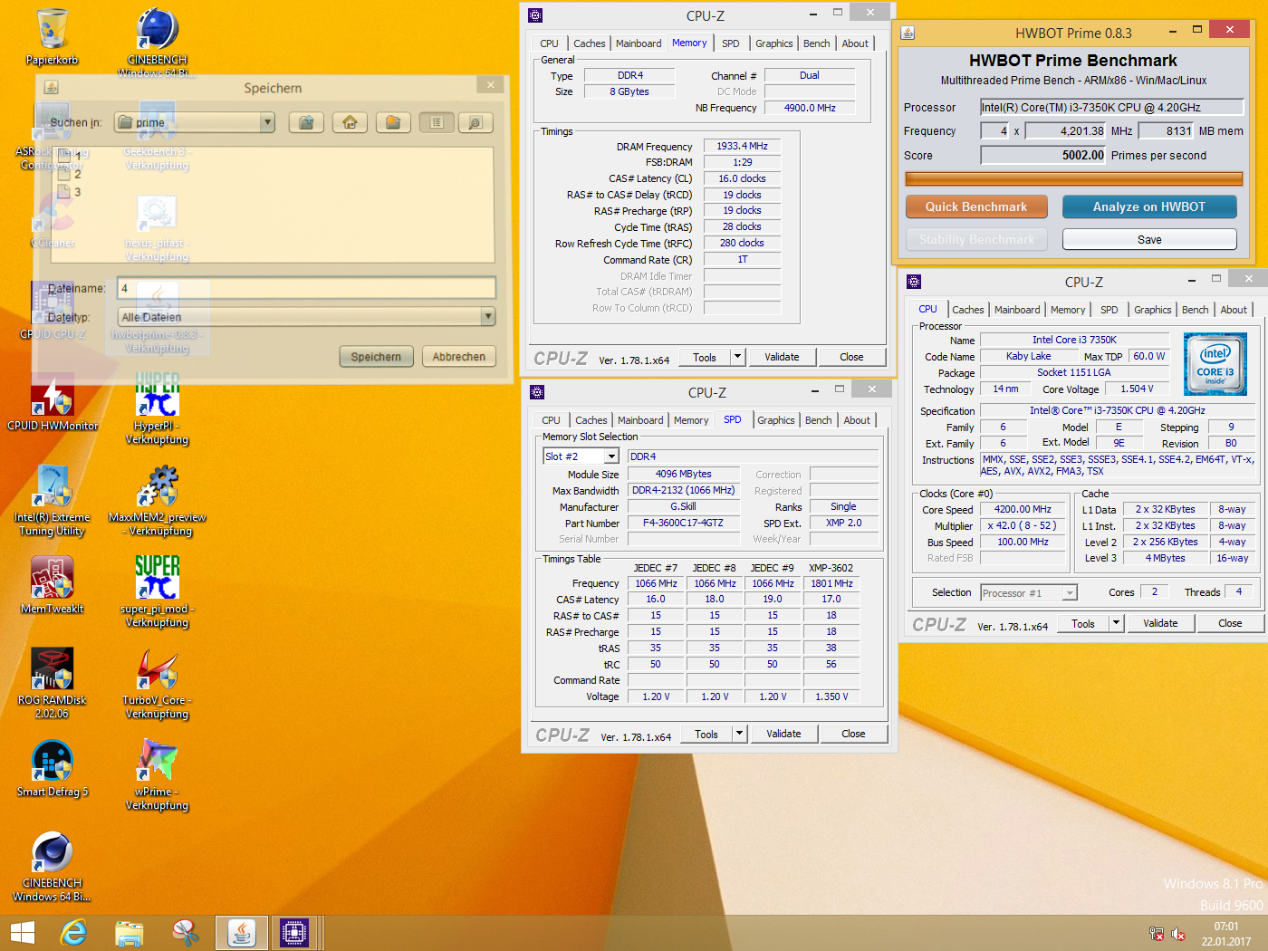Open MemTweakIt desktop icon
This screenshot has height=951, width=1268.
[x=53, y=586]
